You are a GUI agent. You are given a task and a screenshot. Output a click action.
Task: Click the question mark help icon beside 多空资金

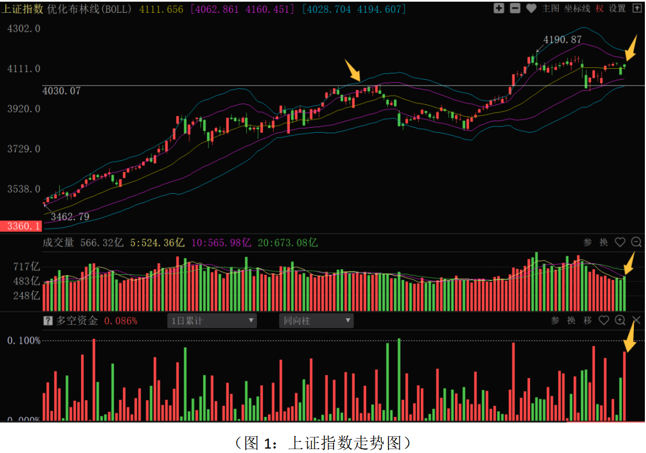coord(48,321)
